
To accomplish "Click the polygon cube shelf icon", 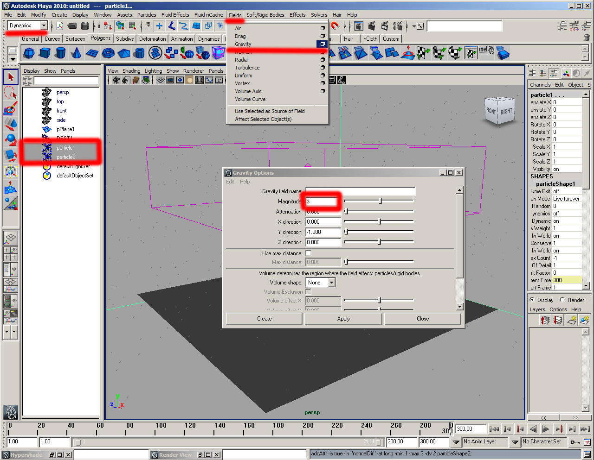I will (45, 53).
